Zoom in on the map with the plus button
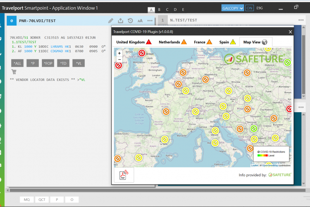 119,53
